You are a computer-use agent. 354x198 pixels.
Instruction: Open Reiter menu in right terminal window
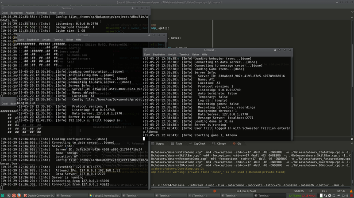click(196, 54)
